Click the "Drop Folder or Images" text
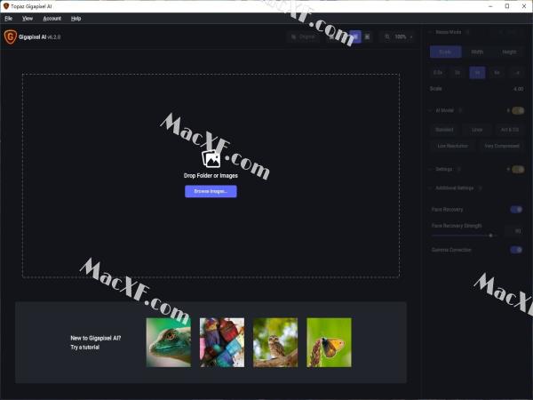 pos(211,175)
